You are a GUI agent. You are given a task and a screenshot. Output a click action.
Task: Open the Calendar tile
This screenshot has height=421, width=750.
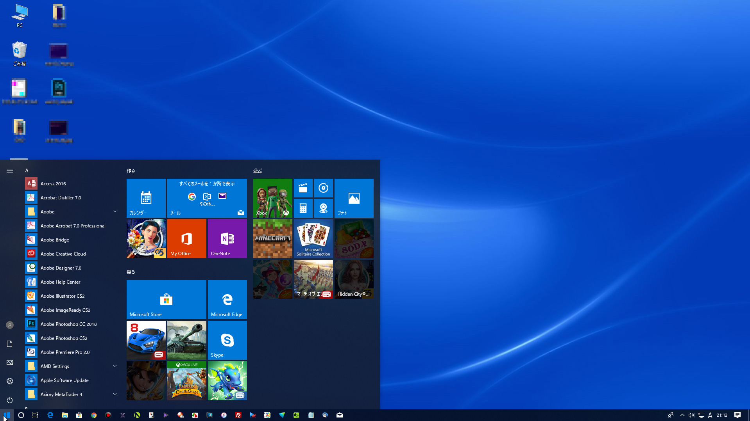coord(146,198)
